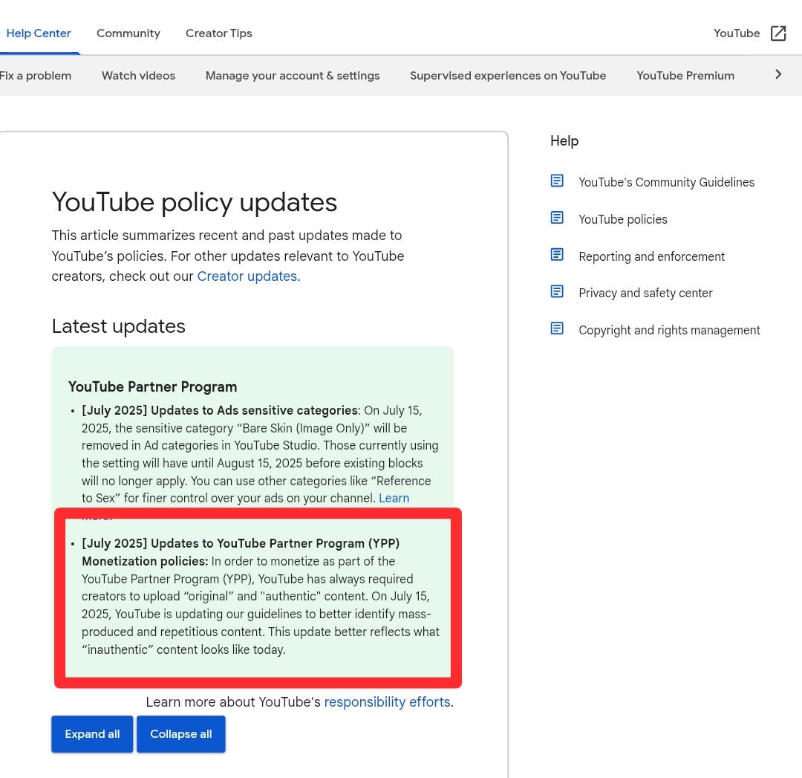Open the YouTube Premium category
This screenshot has height=778, width=802.
(685, 76)
